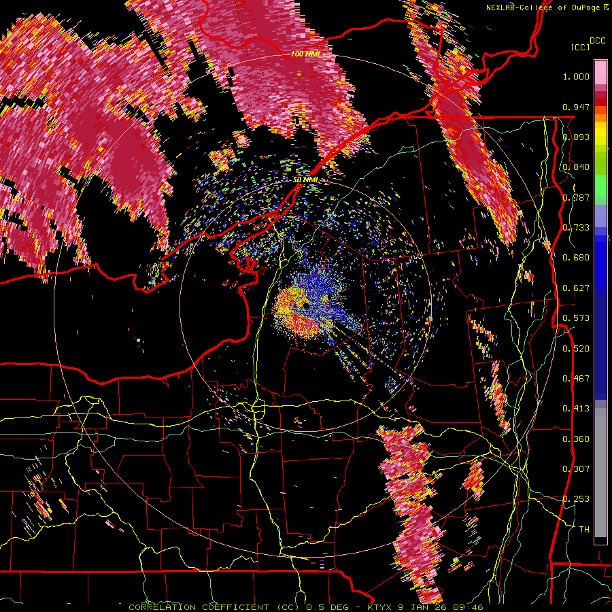Click the TH threshold label
The width and height of the screenshot is (612, 612).
click(584, 530)
